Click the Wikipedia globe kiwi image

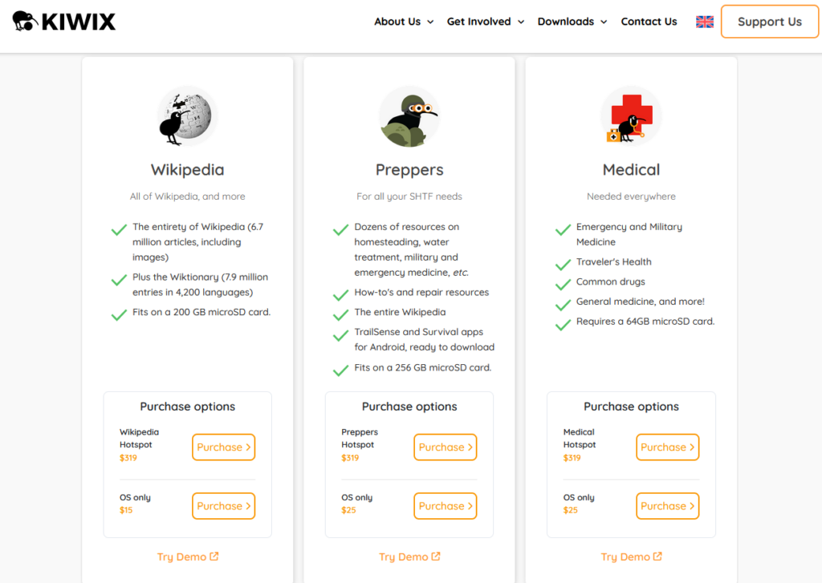click(x=187, y=117)
